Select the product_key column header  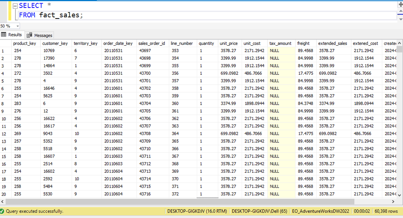click(25, 43)
